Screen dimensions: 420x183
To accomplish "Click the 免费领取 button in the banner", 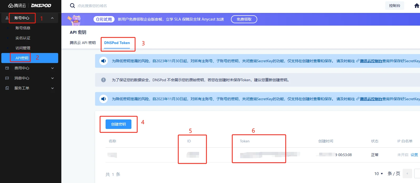I will pyautogui.click(x=244, y=19).
